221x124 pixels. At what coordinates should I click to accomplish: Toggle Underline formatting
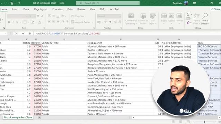tap(17, 22)
